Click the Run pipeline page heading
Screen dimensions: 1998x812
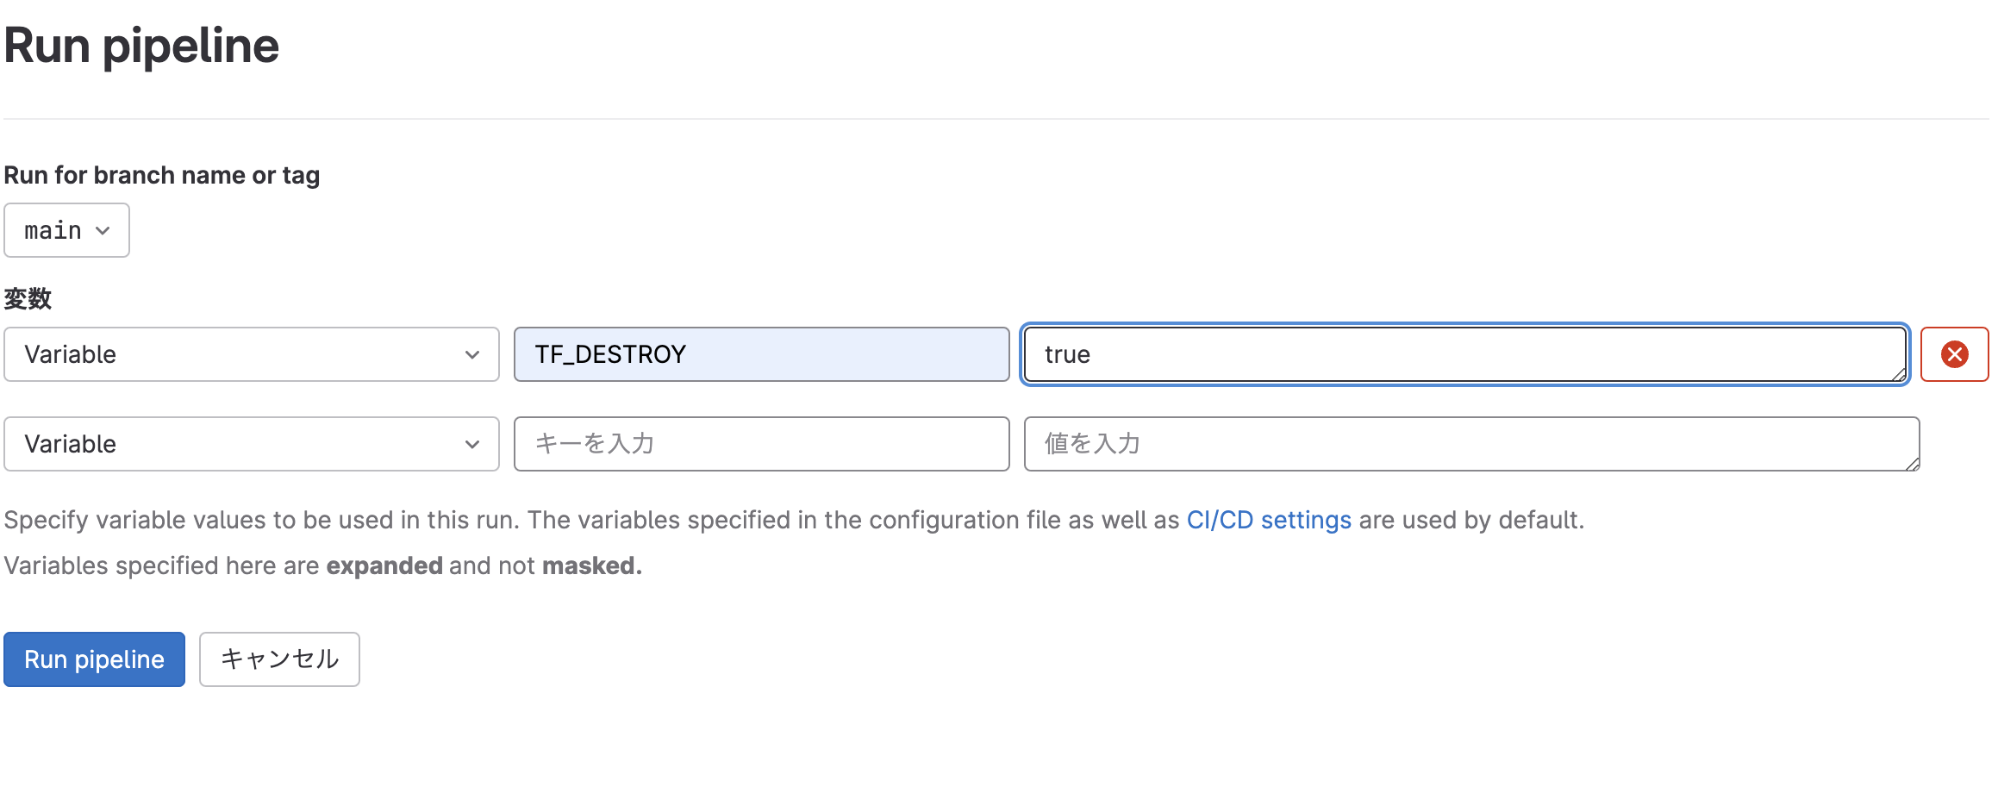click(141, 46)
